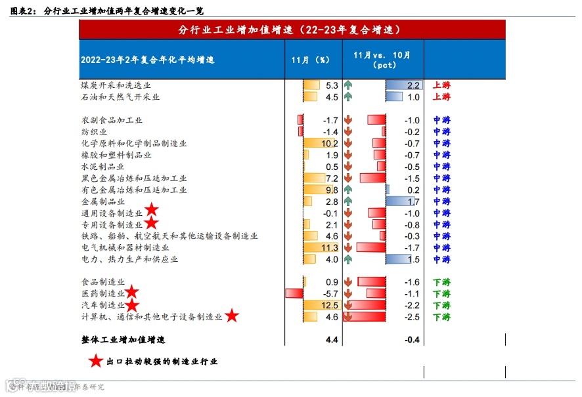The image size is (582, 397).
Task: Click the bold label 整体工业增加值增速
Action: (123, 339)
